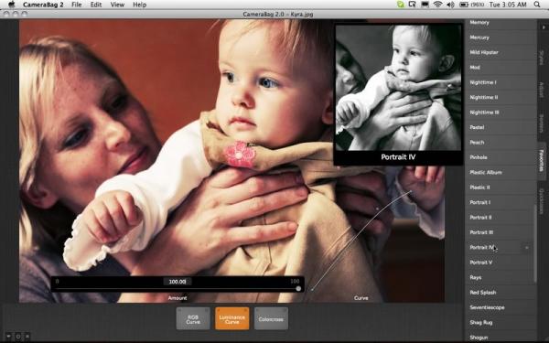This screenshot has height=343, width=549.
Task: Expand the first bottom-left tray icon
Action: [x=9, y=337]
